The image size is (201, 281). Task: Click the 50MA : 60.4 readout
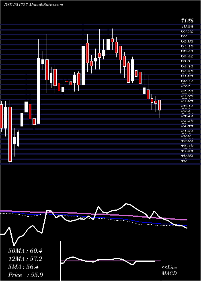pos(25,251)
